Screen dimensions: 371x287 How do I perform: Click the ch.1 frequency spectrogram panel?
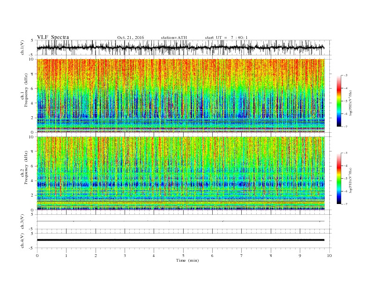[x=184, y=96]
